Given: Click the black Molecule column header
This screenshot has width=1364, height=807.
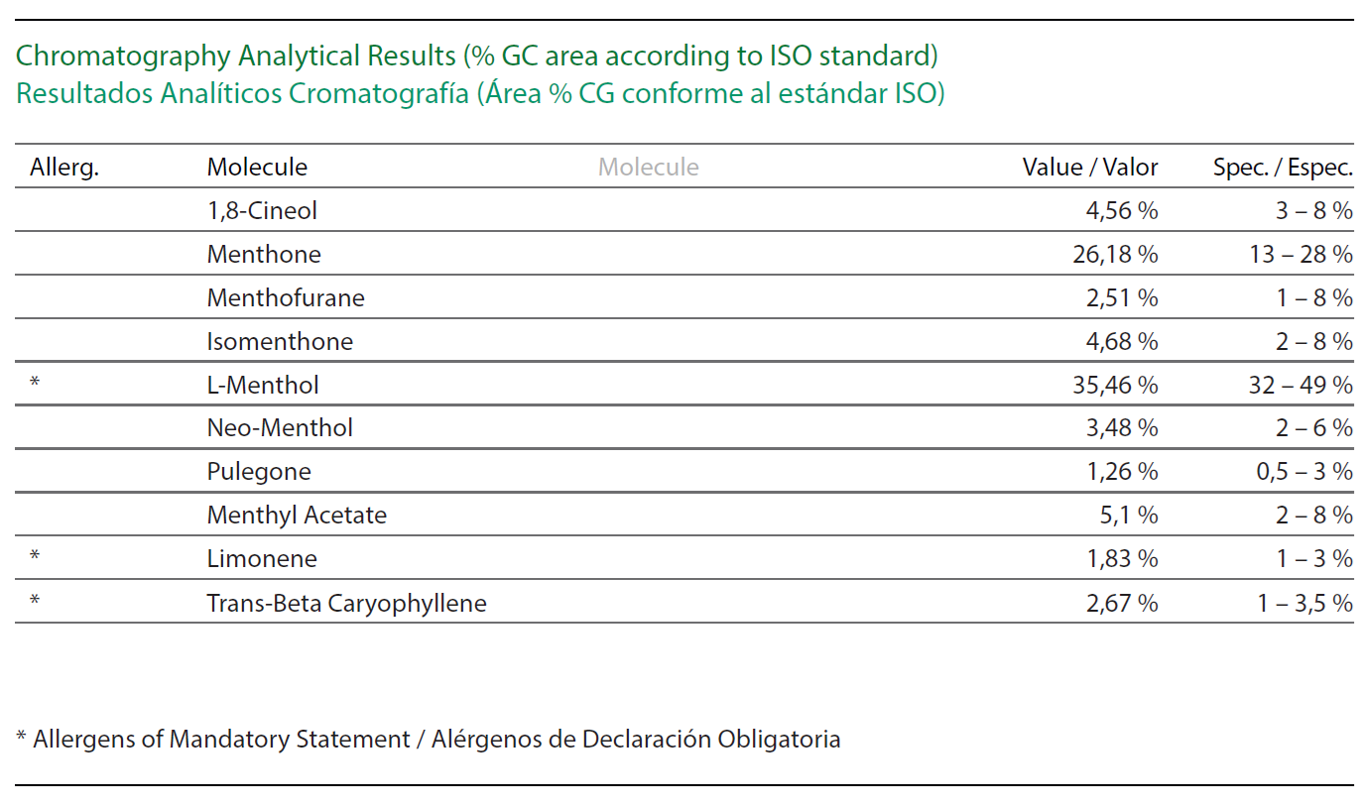Looking at the screenshot, I should [257, 167].
